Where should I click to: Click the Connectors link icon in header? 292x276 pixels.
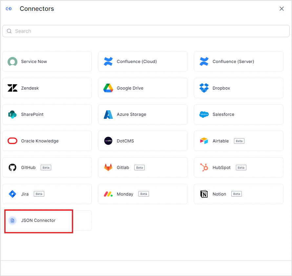(9, 9)
